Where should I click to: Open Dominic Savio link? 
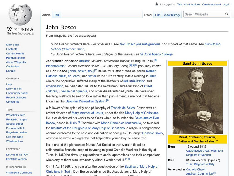point(152,133)
